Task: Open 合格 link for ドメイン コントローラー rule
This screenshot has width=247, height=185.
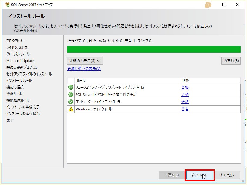Action: [x=185, y=102]
